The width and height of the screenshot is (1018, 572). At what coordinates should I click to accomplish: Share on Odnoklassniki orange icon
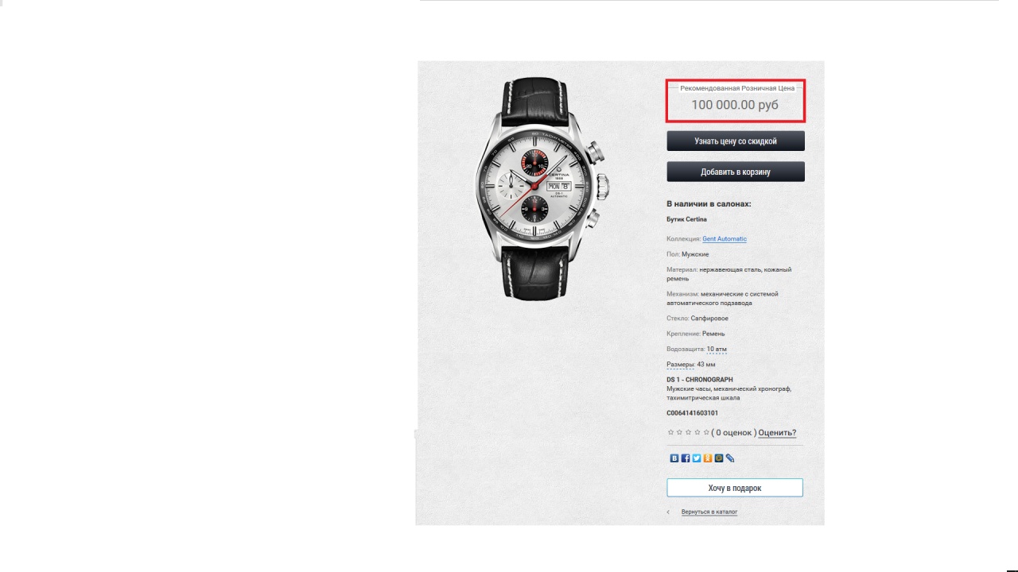tap(708, 458)
